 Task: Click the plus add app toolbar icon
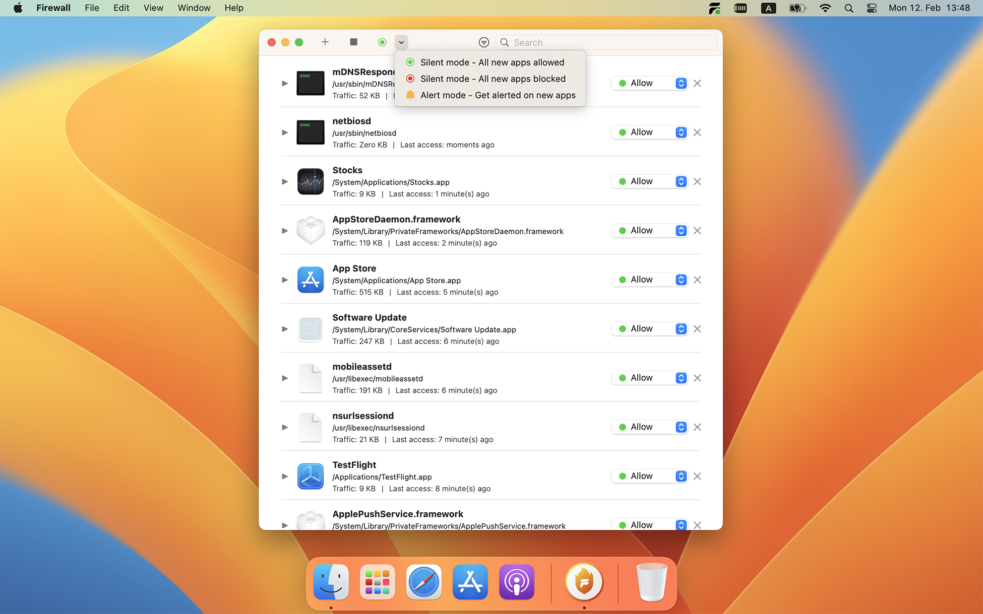point(325,42)
